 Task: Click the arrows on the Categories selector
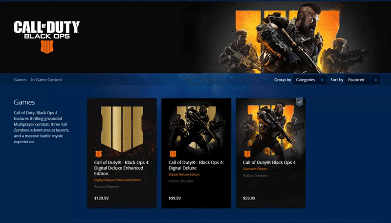[x=322, y=80]
